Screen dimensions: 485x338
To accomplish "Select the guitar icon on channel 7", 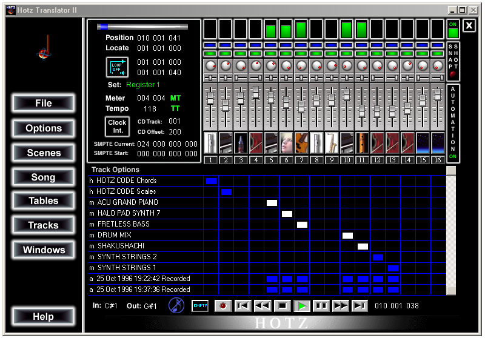I will coord(301,143).
